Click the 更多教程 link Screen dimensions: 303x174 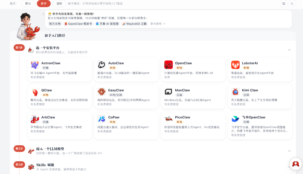point(158,24)
